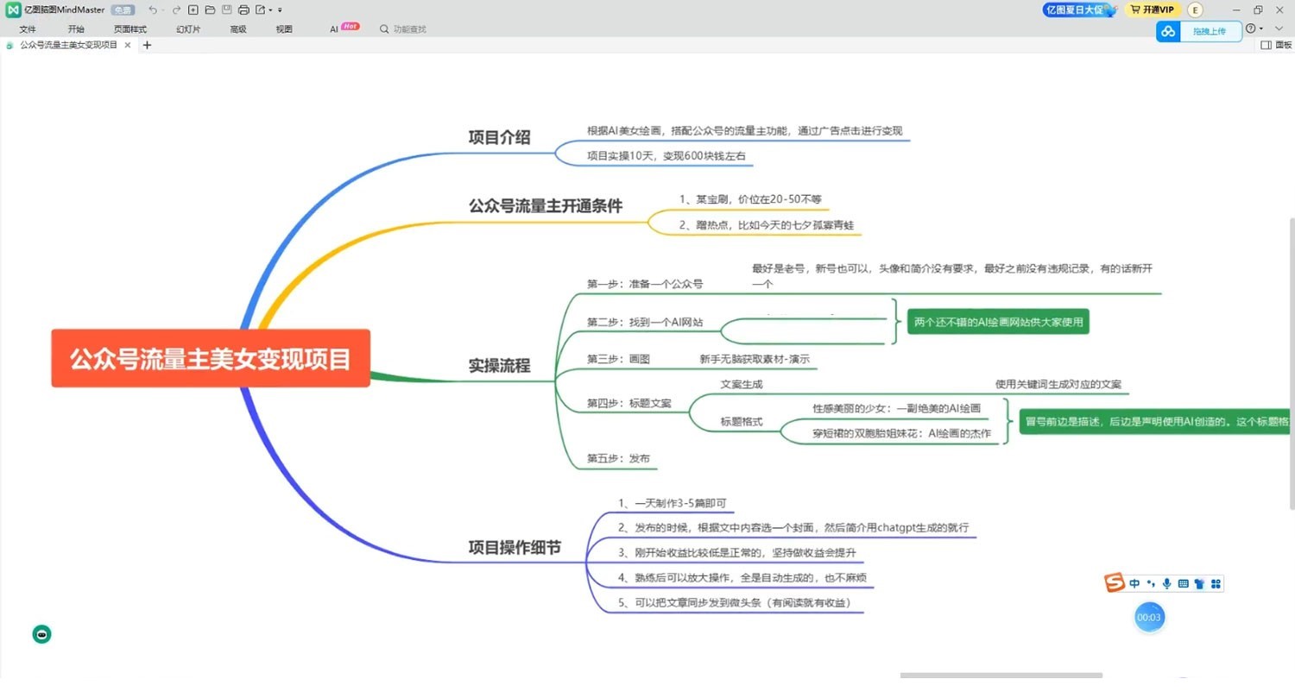The image size is (1295, 698).
Task: Open the 页面样式 menu
Action: click(130, 28)
